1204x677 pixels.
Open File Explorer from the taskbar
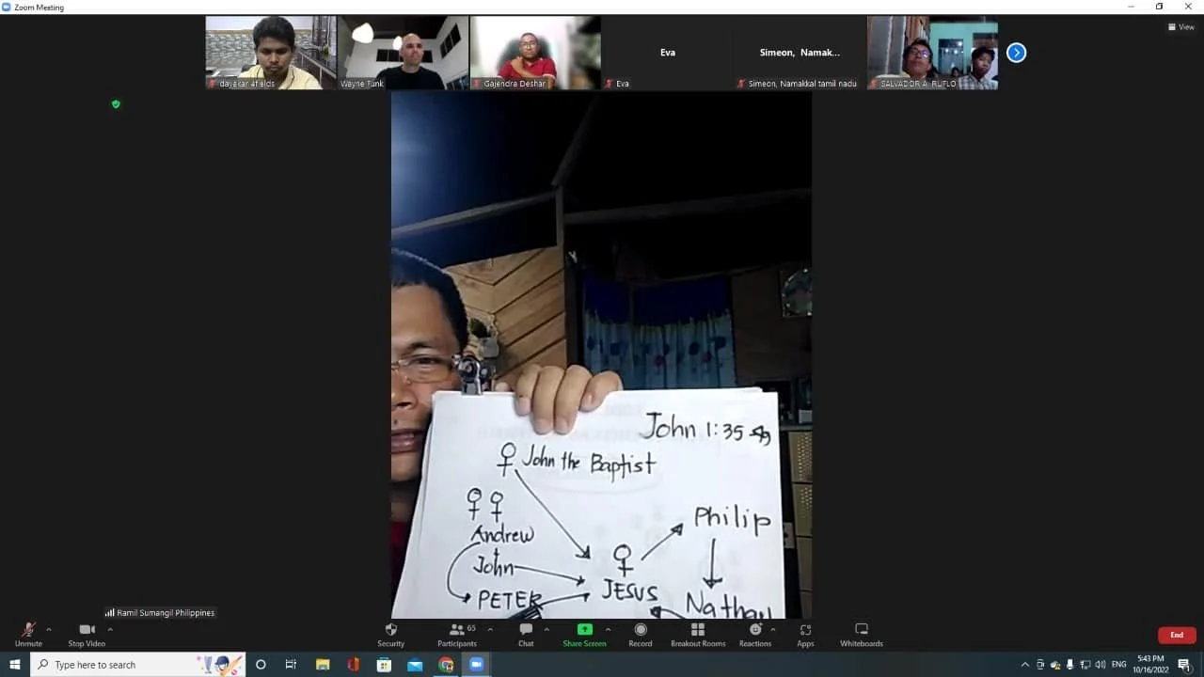(323, 665)
